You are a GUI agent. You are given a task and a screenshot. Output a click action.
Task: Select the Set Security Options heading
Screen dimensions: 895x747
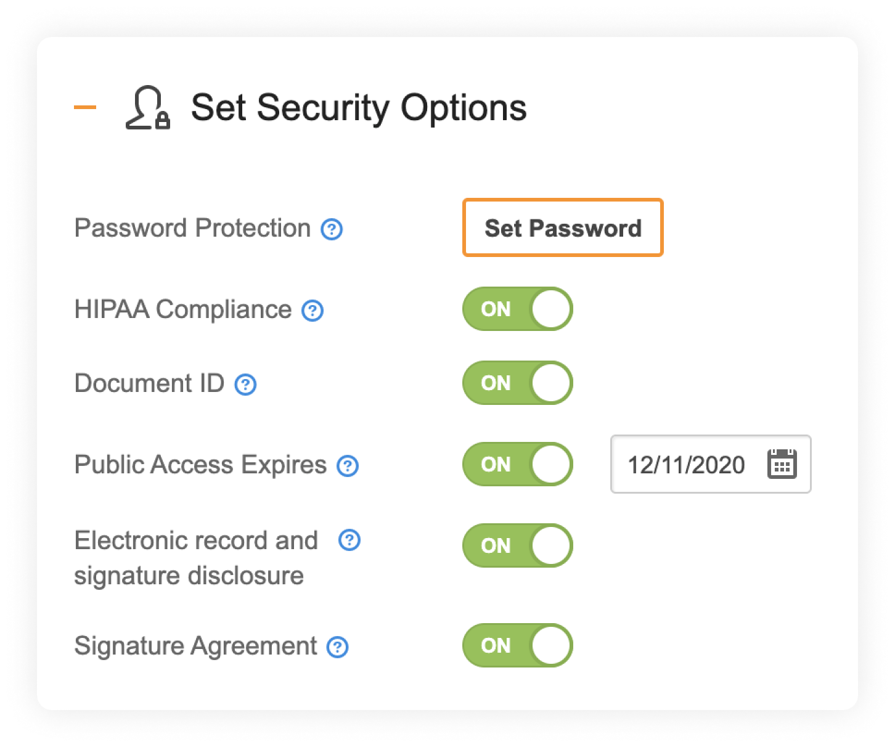(359, 107)
